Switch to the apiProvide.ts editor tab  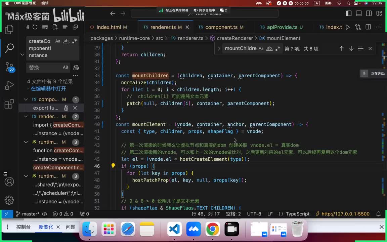coord(282,27)
